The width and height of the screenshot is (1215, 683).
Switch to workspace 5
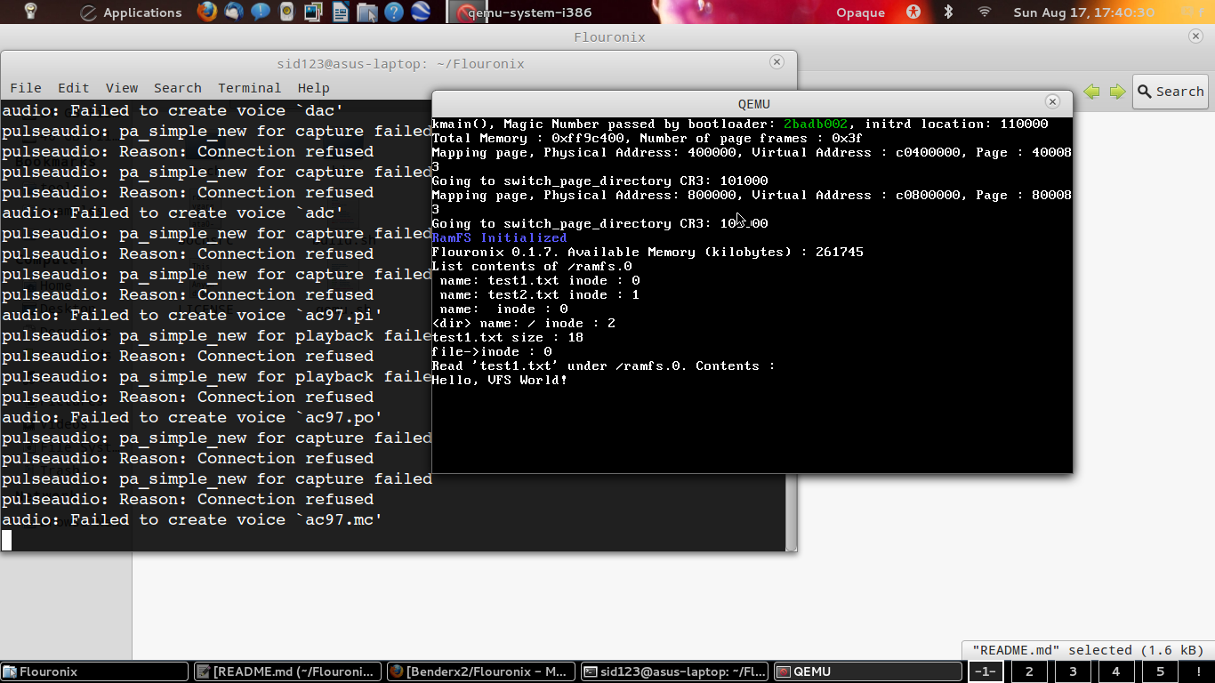(1160, 671)
